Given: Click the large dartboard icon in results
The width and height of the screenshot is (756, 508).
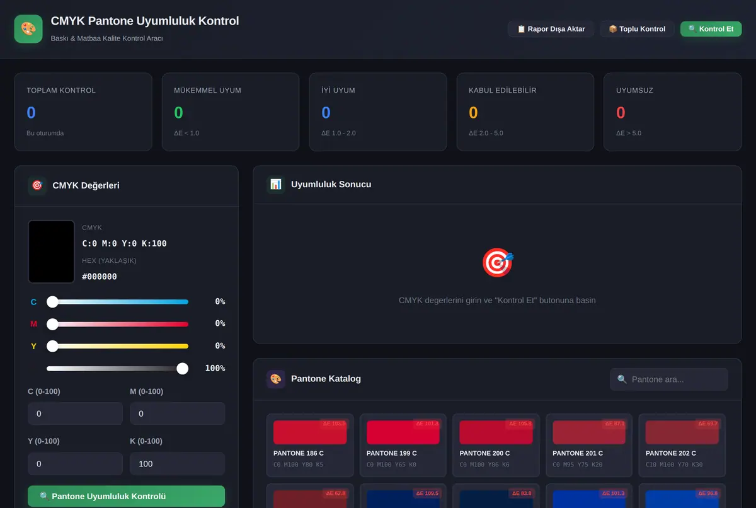Looking at the screenshot, I should 498,263.
